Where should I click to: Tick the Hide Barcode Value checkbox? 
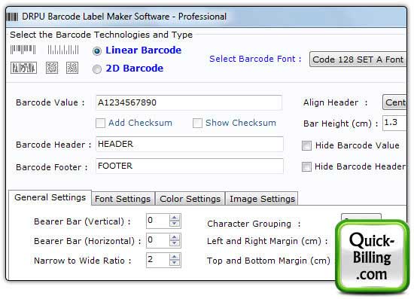point(306,145)
